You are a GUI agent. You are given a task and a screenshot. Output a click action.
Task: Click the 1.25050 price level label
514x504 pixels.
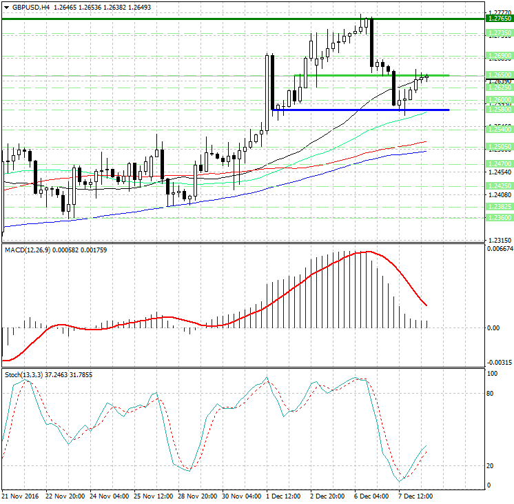click(x=498, y=147)
